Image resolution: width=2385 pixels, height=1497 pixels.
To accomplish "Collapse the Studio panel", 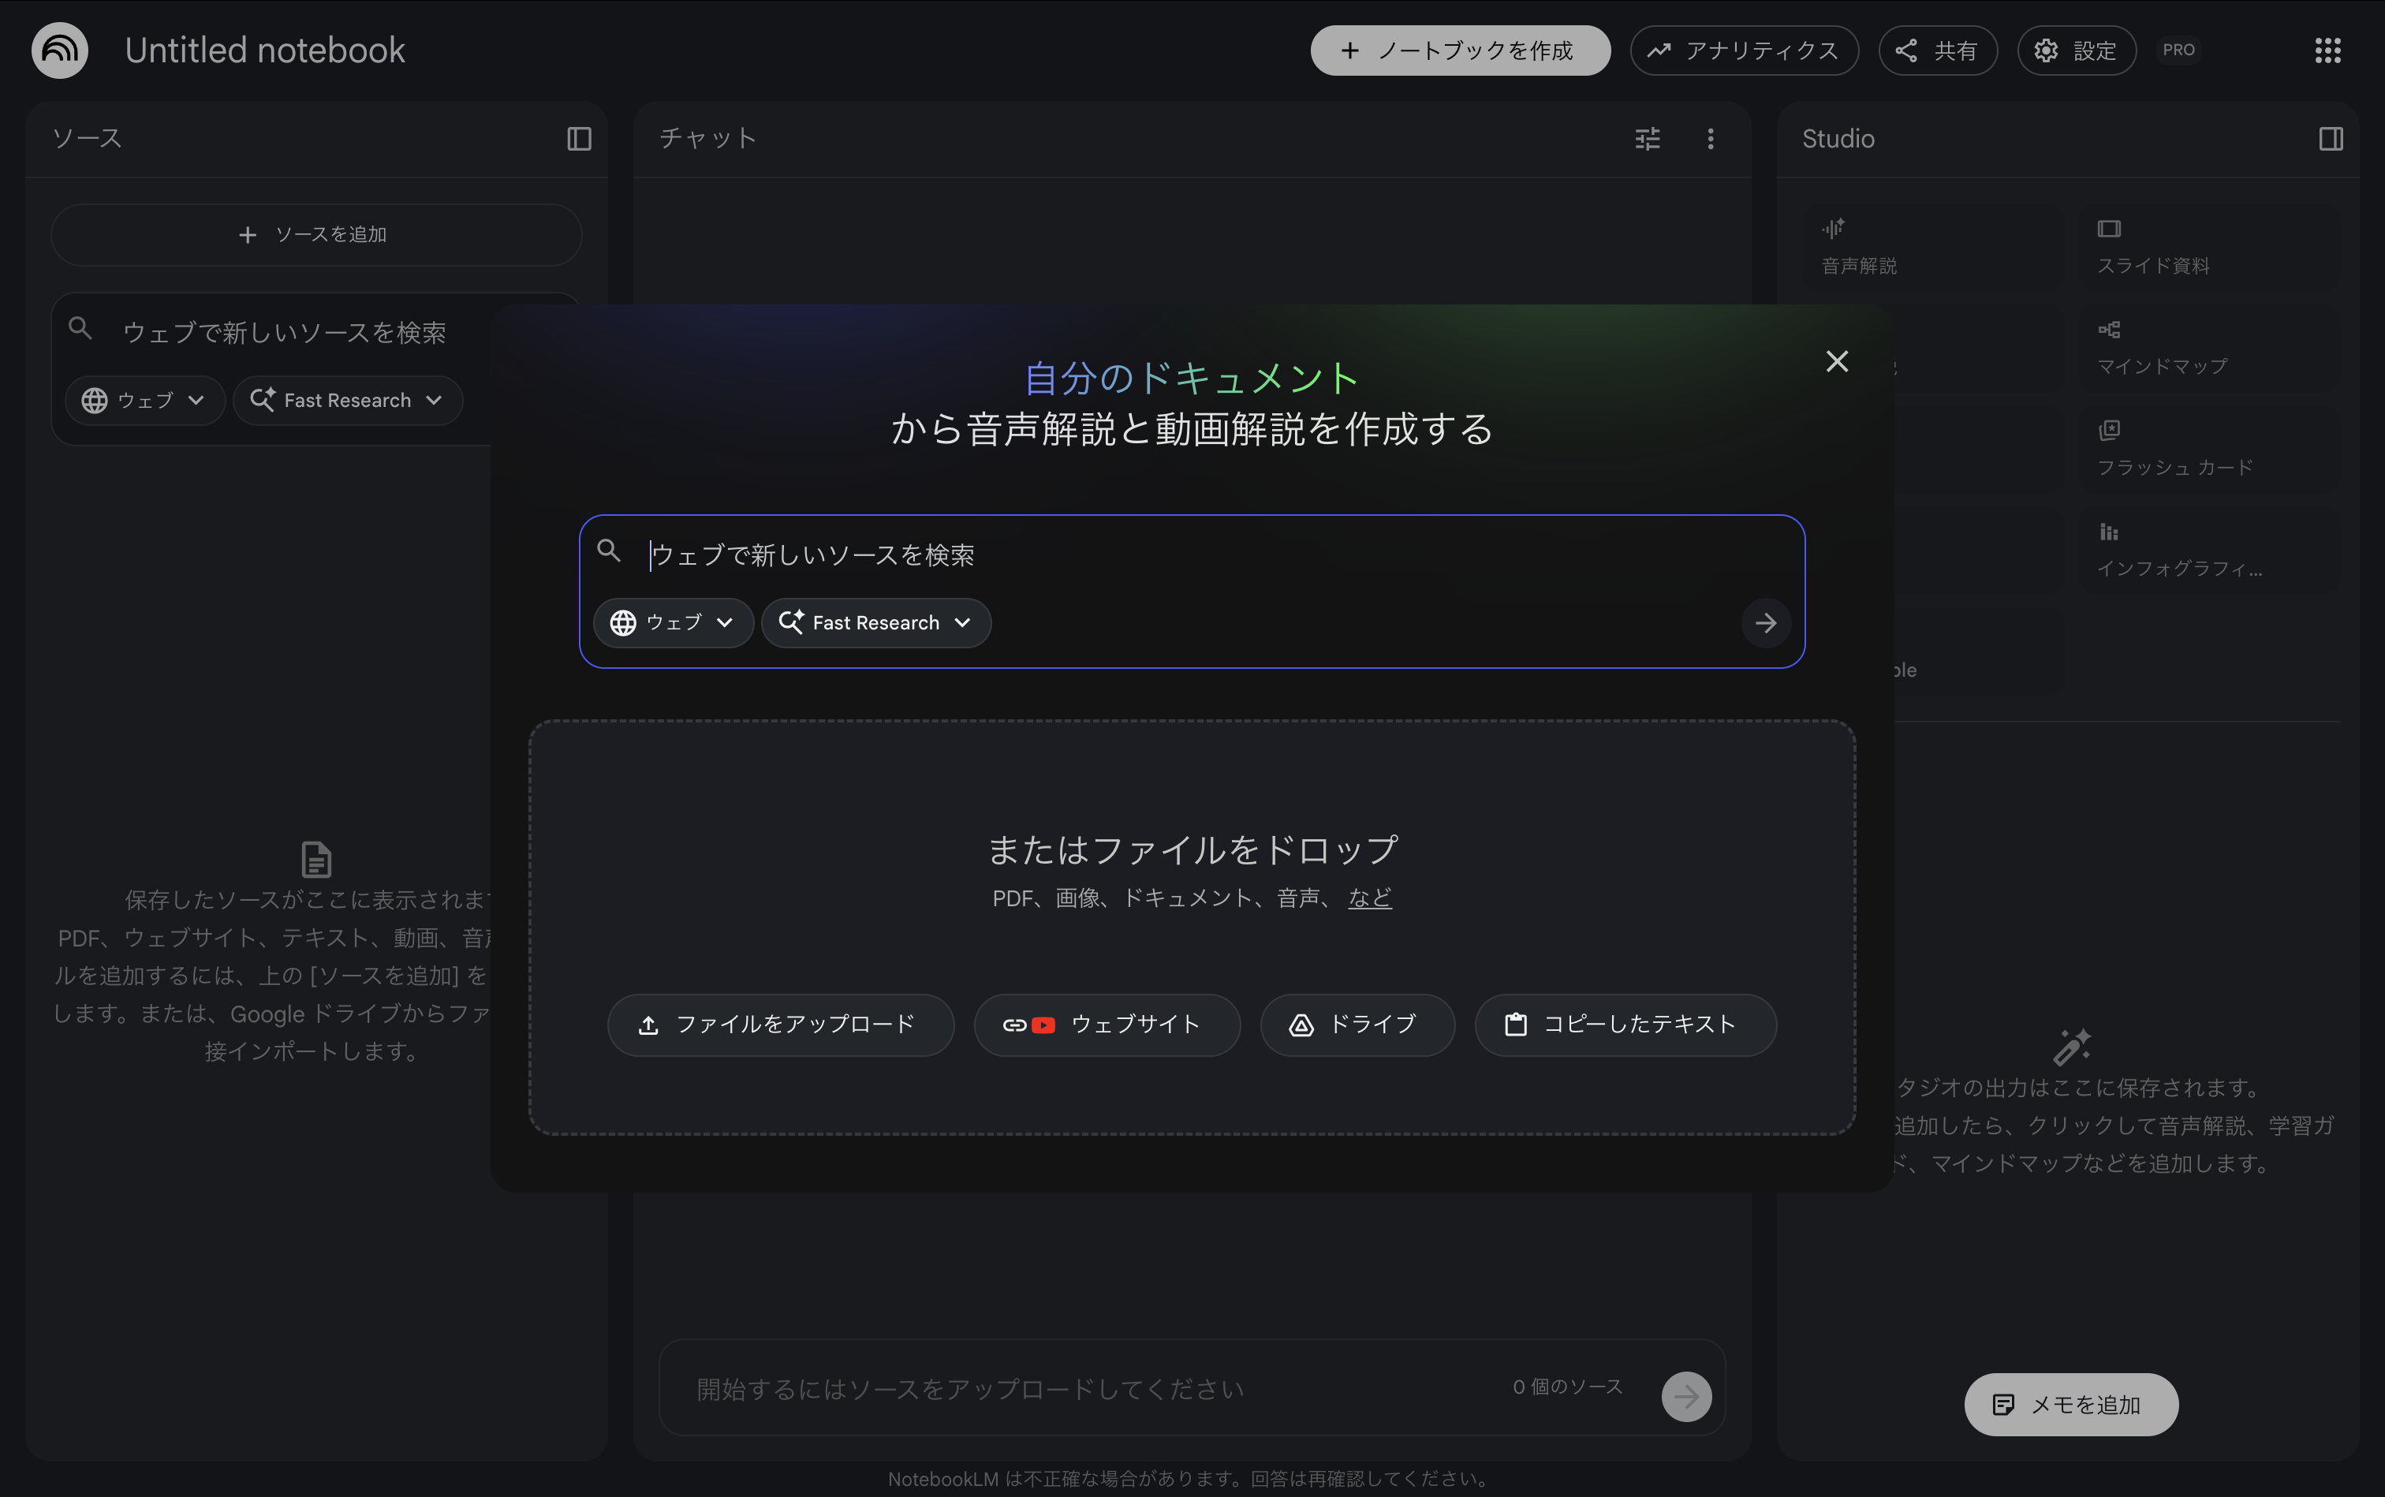I will pyautogui.click(x=2331, y=139).
